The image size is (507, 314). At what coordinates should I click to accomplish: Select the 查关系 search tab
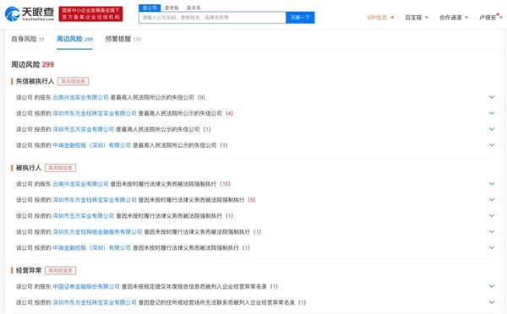tap(194, 8)
